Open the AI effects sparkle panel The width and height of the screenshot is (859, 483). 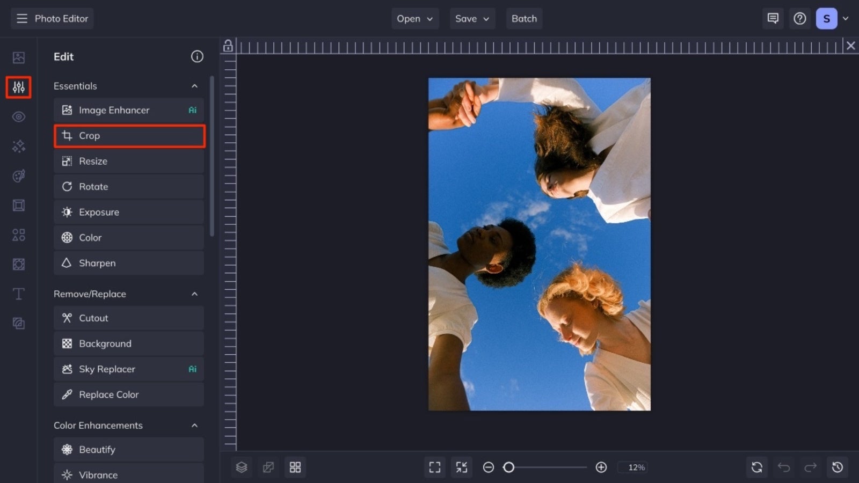click(x=18, y=146)
